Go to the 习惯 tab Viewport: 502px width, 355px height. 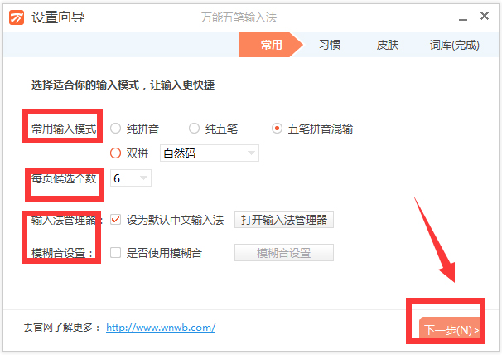[x=330, y=45]
